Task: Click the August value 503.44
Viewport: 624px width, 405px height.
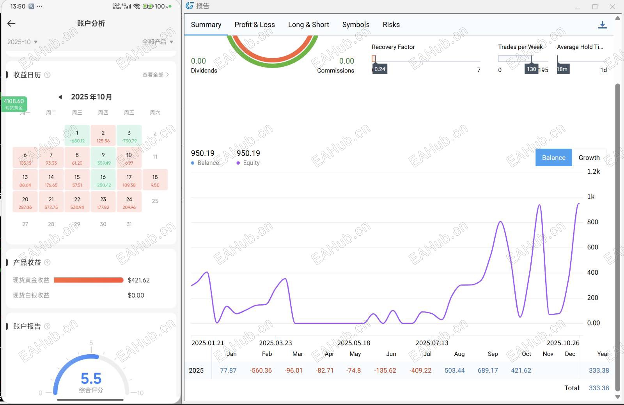Action: (455, 370)
